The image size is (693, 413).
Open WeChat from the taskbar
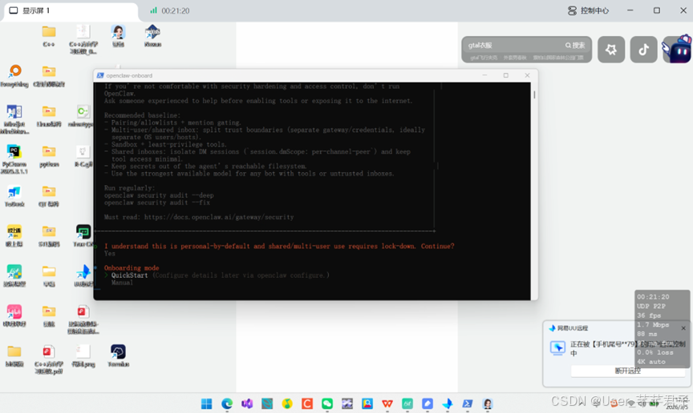(327, 403)
